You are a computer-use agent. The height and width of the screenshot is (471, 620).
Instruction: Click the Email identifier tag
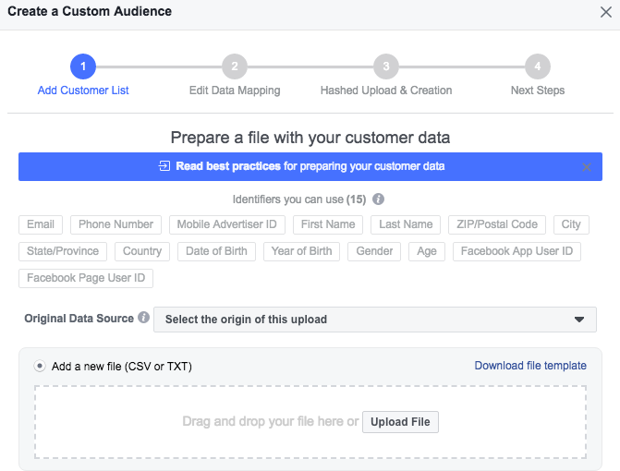point(41,224)
